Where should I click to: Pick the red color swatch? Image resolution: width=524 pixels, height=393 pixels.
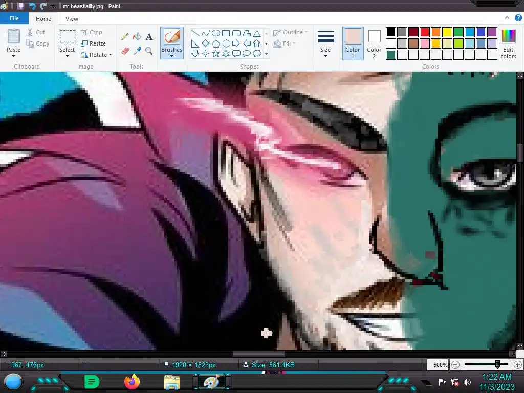pyautogui.click(x=425, y=32)
